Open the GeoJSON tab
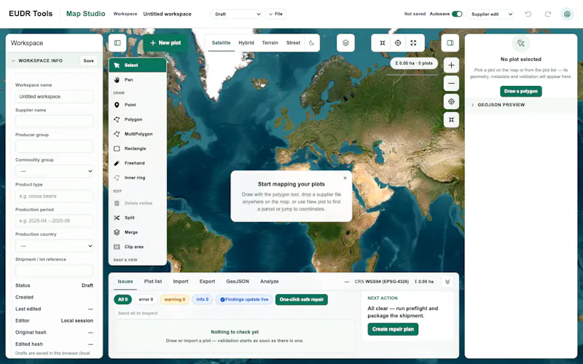Image resolution: width=583 pixels, height=364 pixels. 238,282
